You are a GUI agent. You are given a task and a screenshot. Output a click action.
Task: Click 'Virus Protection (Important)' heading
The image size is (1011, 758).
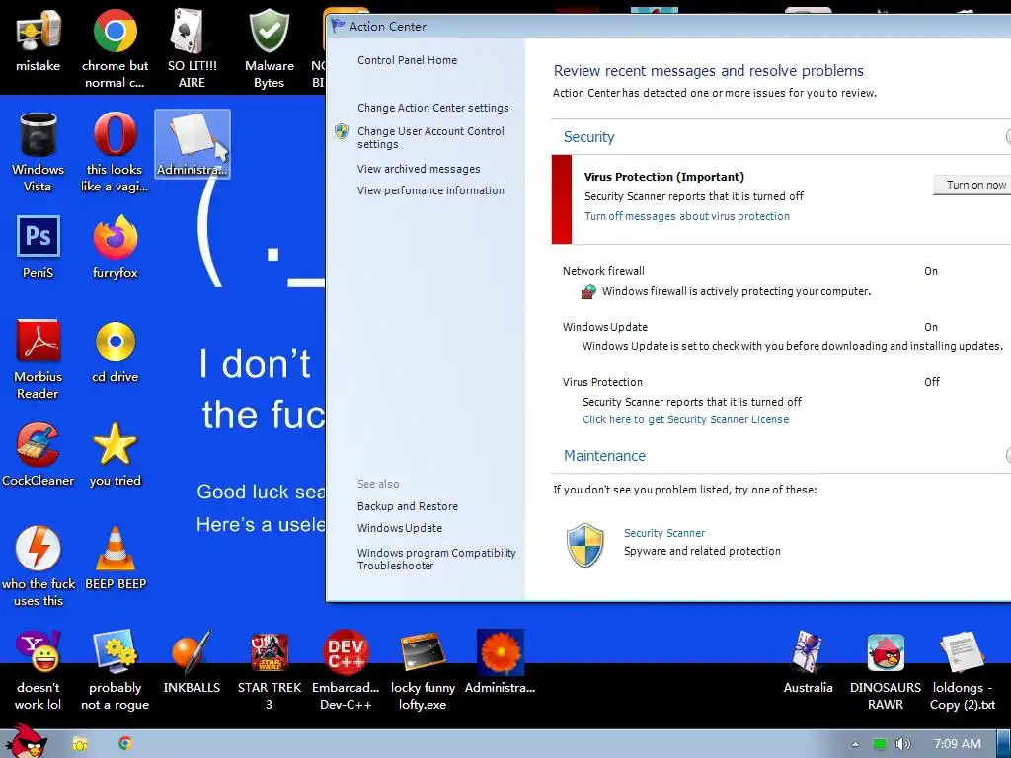tap(664, 177)
